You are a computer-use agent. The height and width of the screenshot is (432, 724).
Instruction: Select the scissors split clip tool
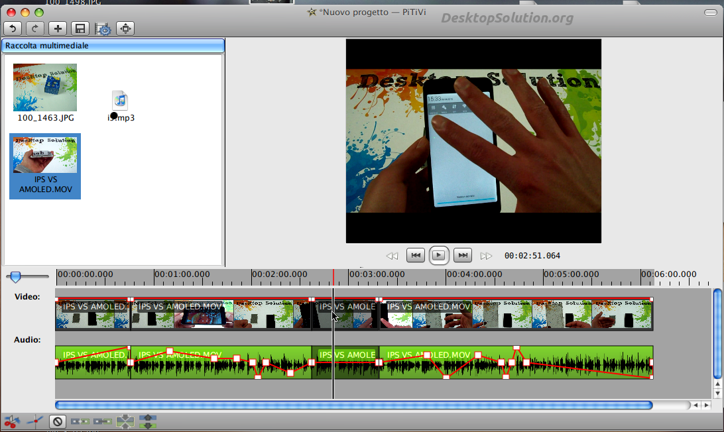click(12, 421)
